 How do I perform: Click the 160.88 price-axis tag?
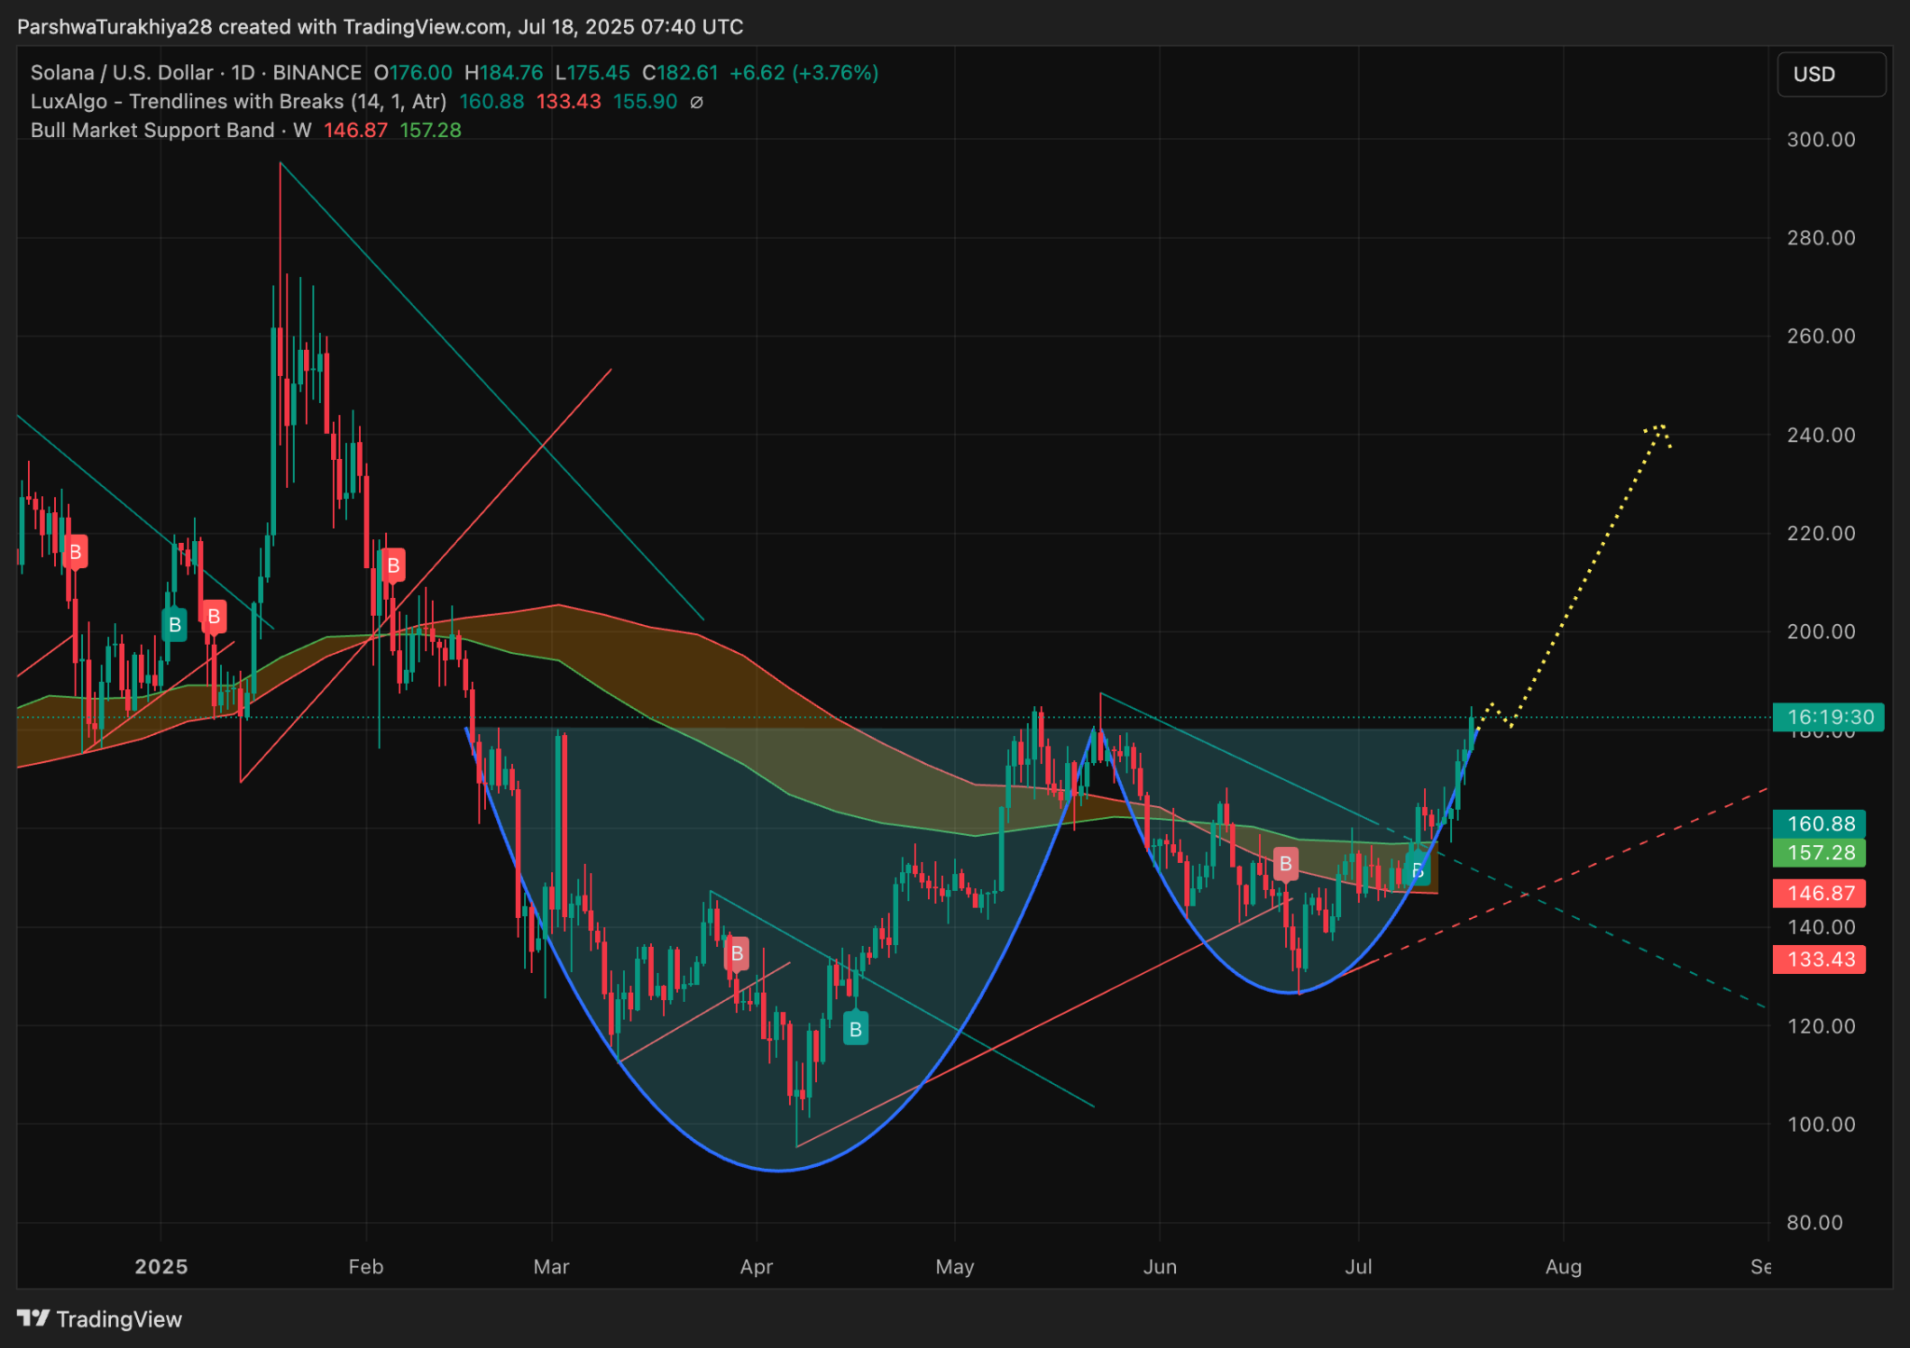[1820, 824]
